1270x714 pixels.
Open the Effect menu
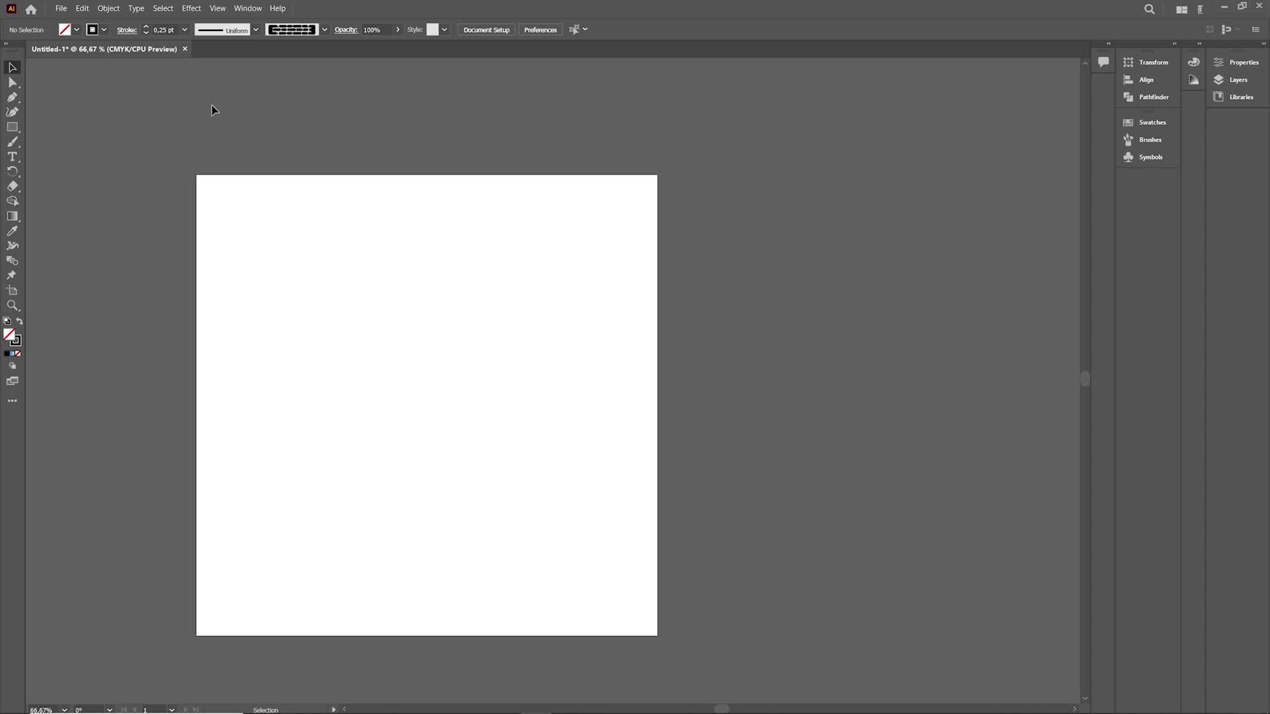(x=191, y=9)
